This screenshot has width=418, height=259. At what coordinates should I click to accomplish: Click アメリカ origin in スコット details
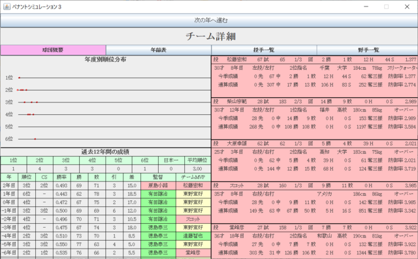point(325,194)
